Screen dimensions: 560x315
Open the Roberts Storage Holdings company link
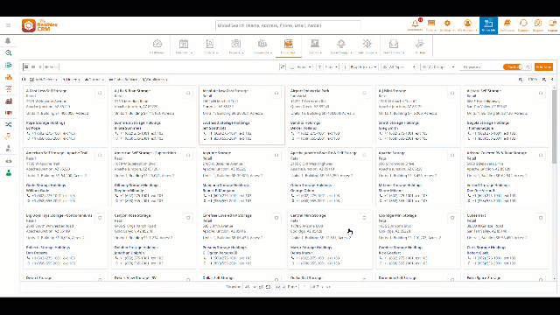point(48,247)
